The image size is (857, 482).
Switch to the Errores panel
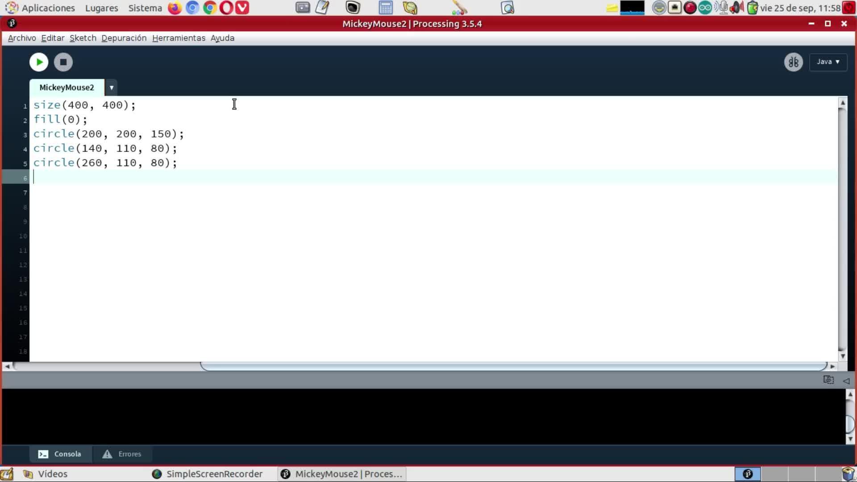[122, 454]
